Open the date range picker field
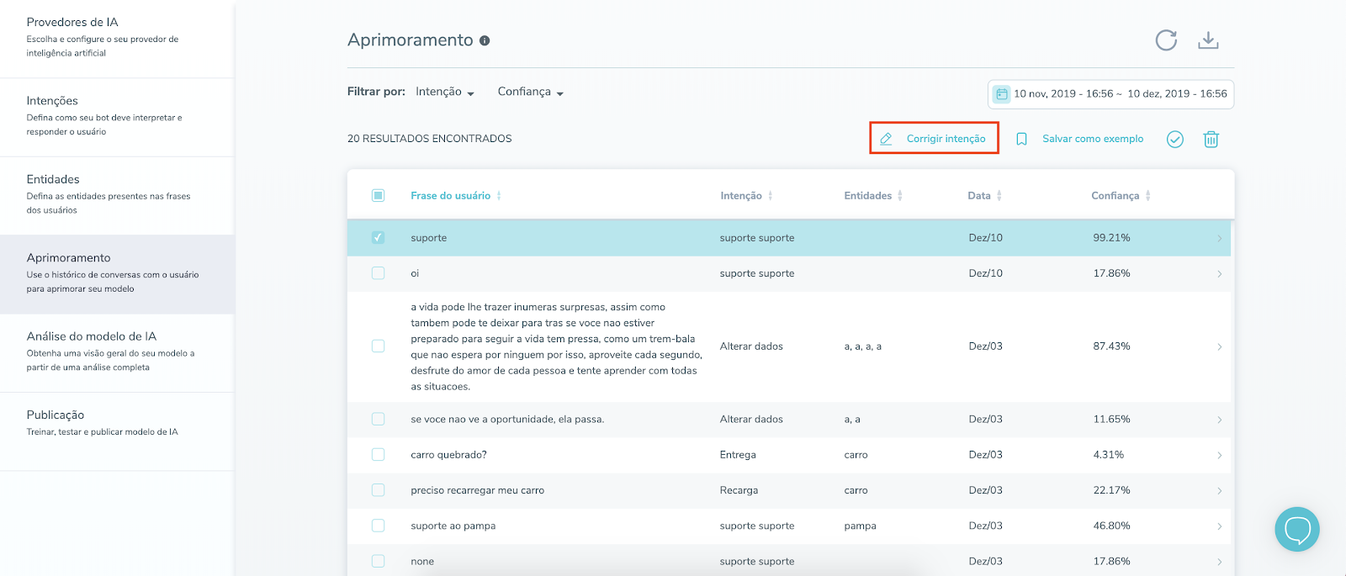 (1110, 94)
